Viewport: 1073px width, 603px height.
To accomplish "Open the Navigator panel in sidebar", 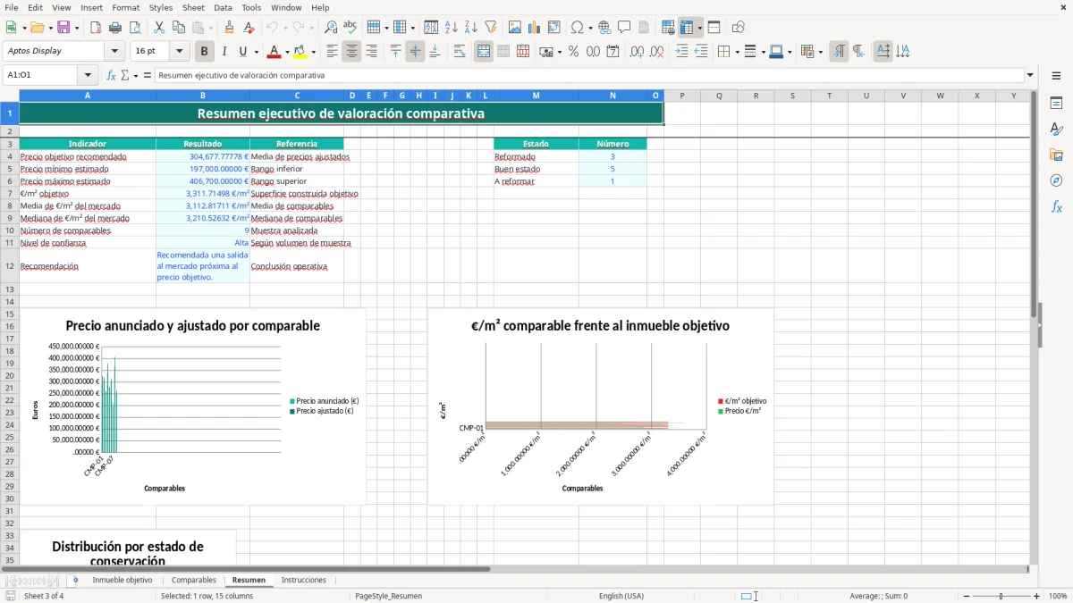I will (x=1056, y=180).
